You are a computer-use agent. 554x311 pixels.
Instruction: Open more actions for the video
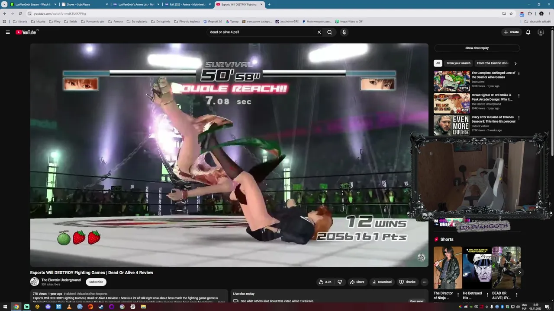[424, 282]
